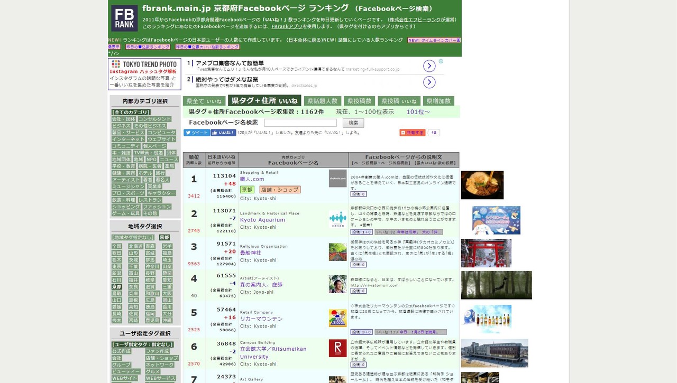
Task: Select the ファン作成 user tag
Action: click(157, 351)
